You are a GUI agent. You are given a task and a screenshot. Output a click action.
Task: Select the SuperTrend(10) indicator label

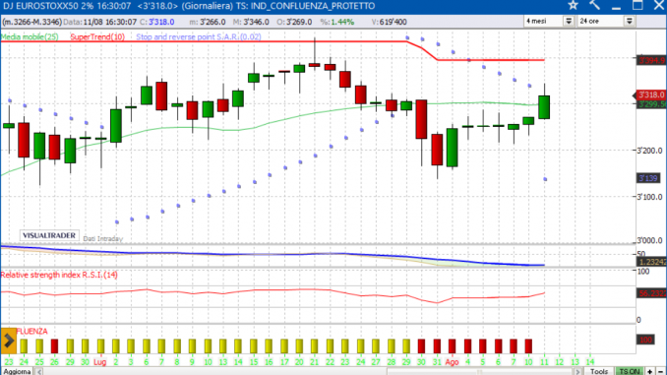point(97,37)
